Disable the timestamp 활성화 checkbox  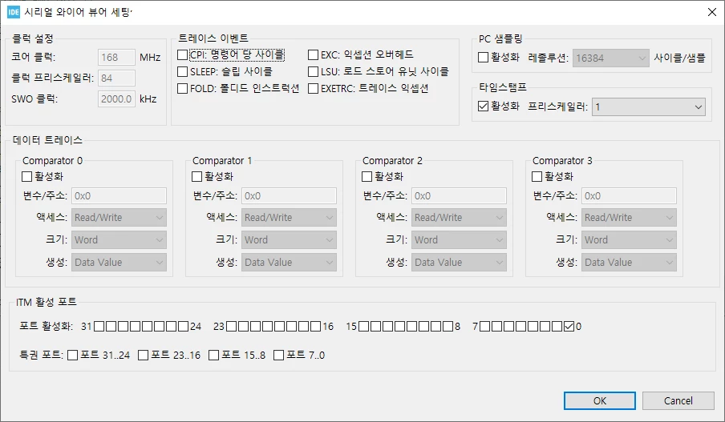[483, 107]
